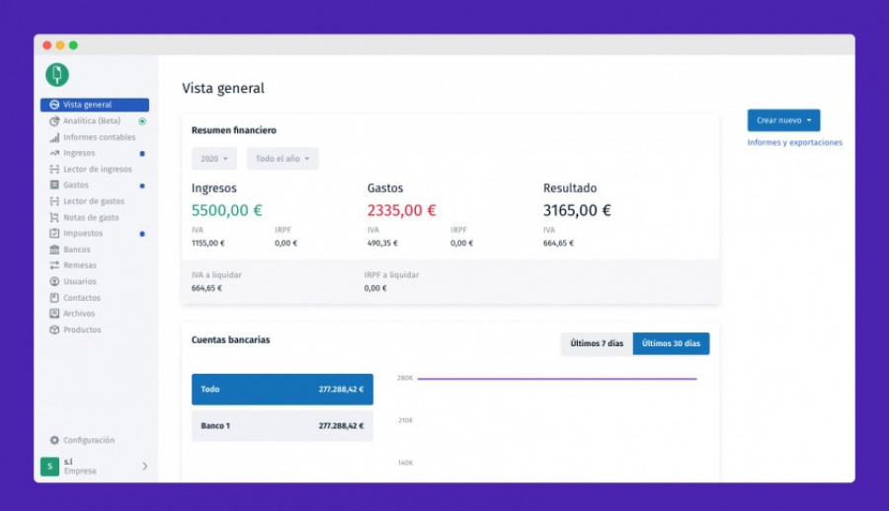Viewport: 889px width, 511px height.
Task: Open Informes y exportaciones link
Action: click(x=794, y=142)
